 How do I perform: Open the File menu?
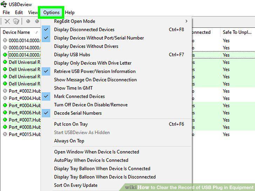click(6, 13)
